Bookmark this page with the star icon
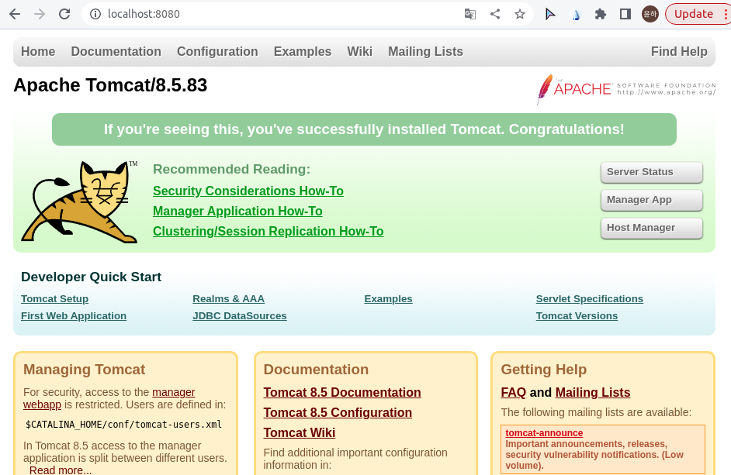This screenshot has width=731, height=475. pos(520,14)
